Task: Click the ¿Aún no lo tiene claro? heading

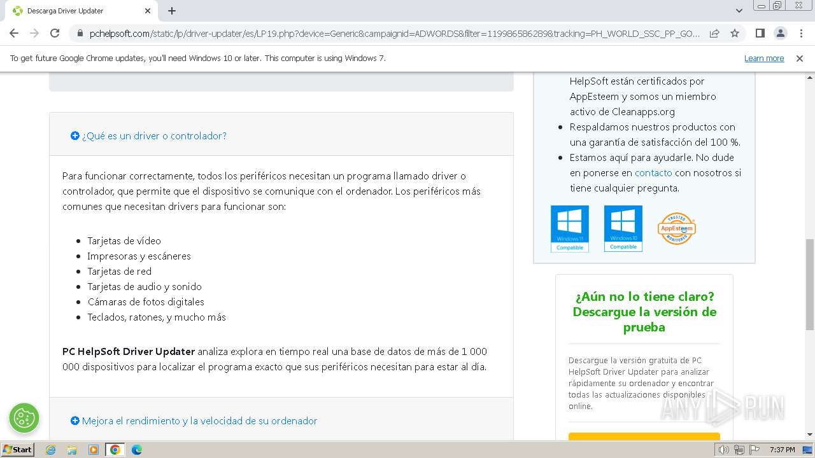Action: (x=644, y=312)
